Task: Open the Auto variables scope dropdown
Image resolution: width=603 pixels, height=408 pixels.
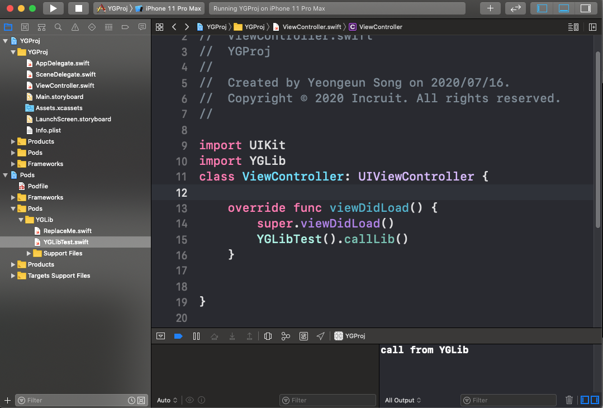Action: pyautogui.click(x=167, y=400)
